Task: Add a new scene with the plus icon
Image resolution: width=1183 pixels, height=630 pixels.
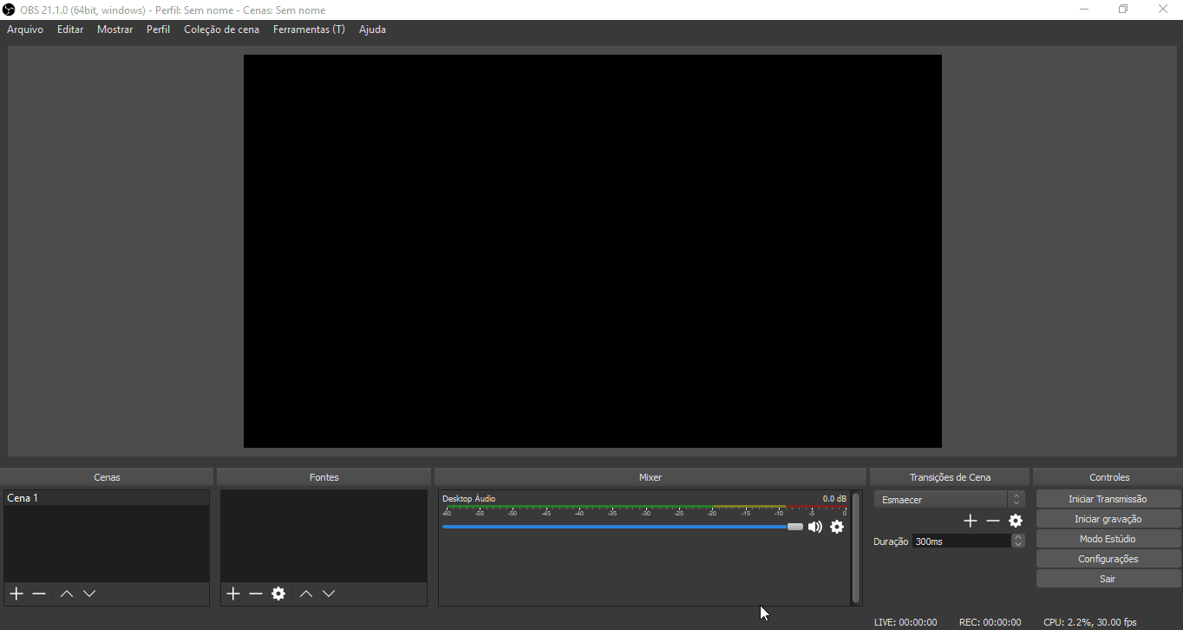Action: click(16, 594)
